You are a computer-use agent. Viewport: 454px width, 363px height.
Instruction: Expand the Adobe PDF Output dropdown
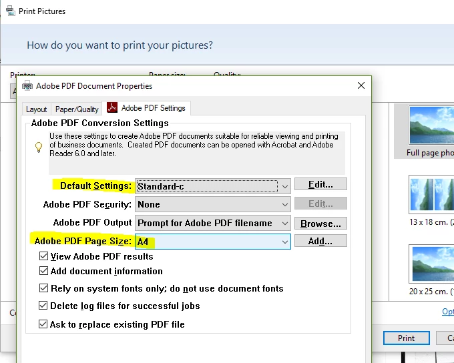[x=213, y=223]
